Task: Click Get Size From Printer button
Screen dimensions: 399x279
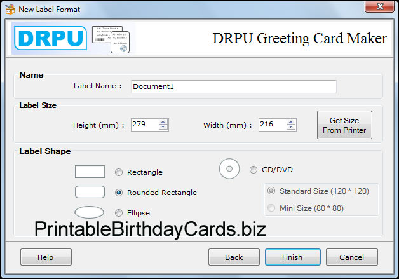Action: coord(344,125)
